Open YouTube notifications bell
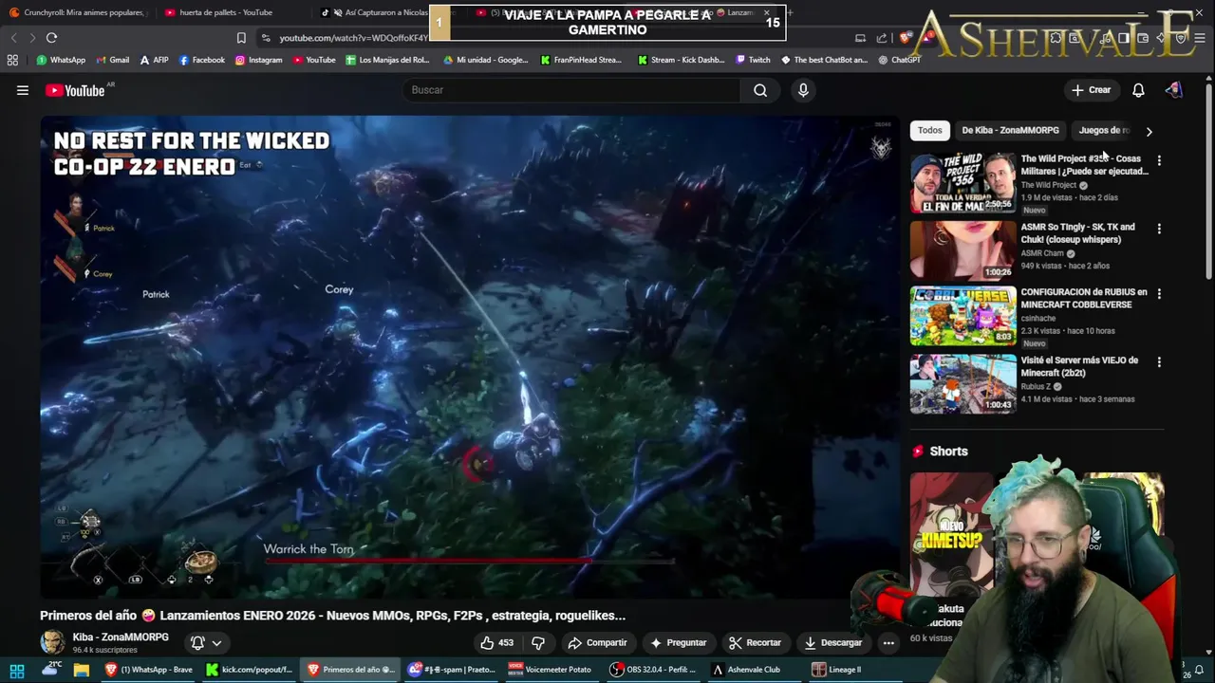 1138,90
